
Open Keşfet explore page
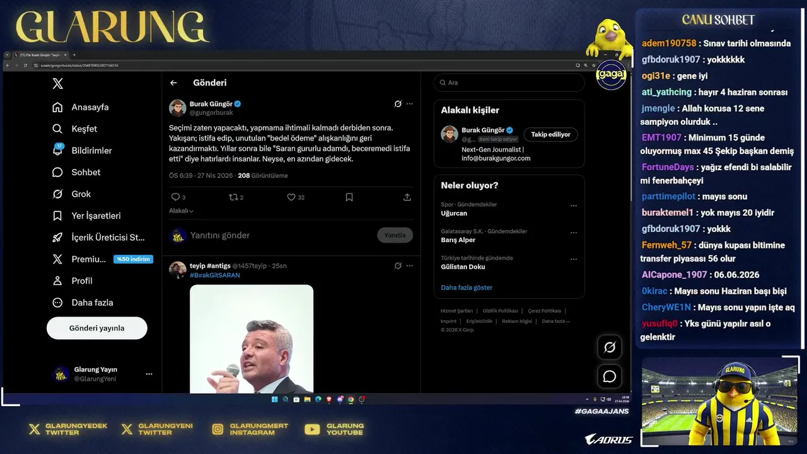point(75,129)
